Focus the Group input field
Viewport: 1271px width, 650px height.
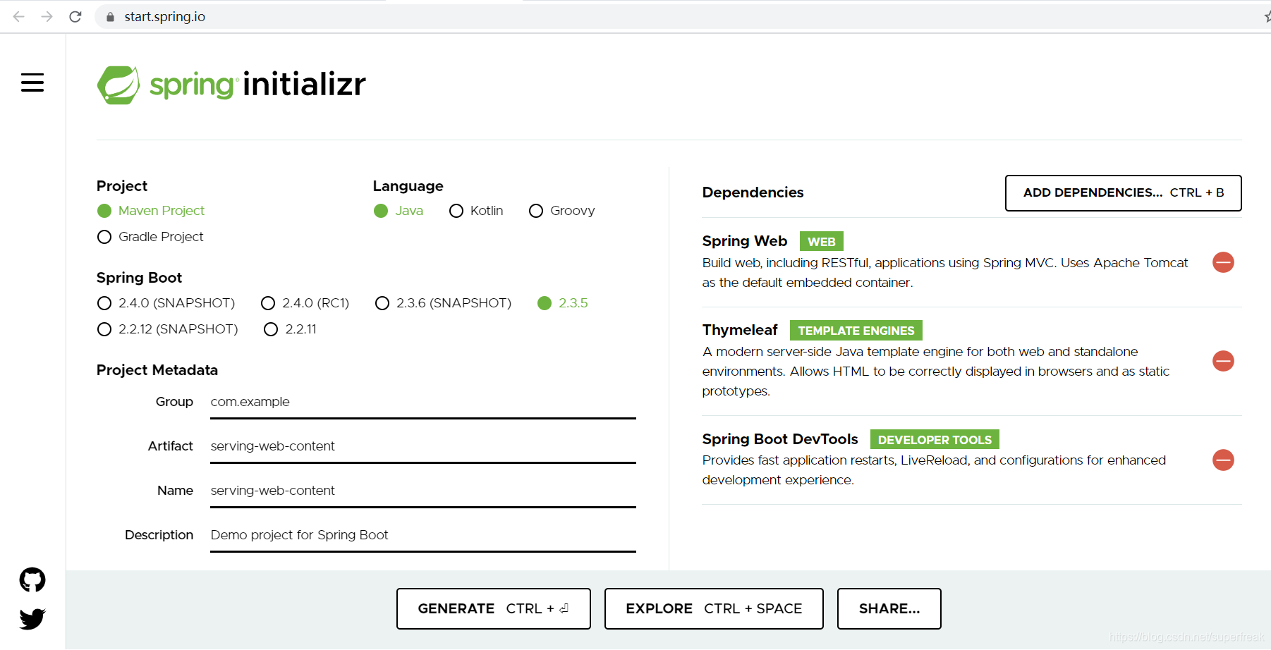tap(423, 402)
